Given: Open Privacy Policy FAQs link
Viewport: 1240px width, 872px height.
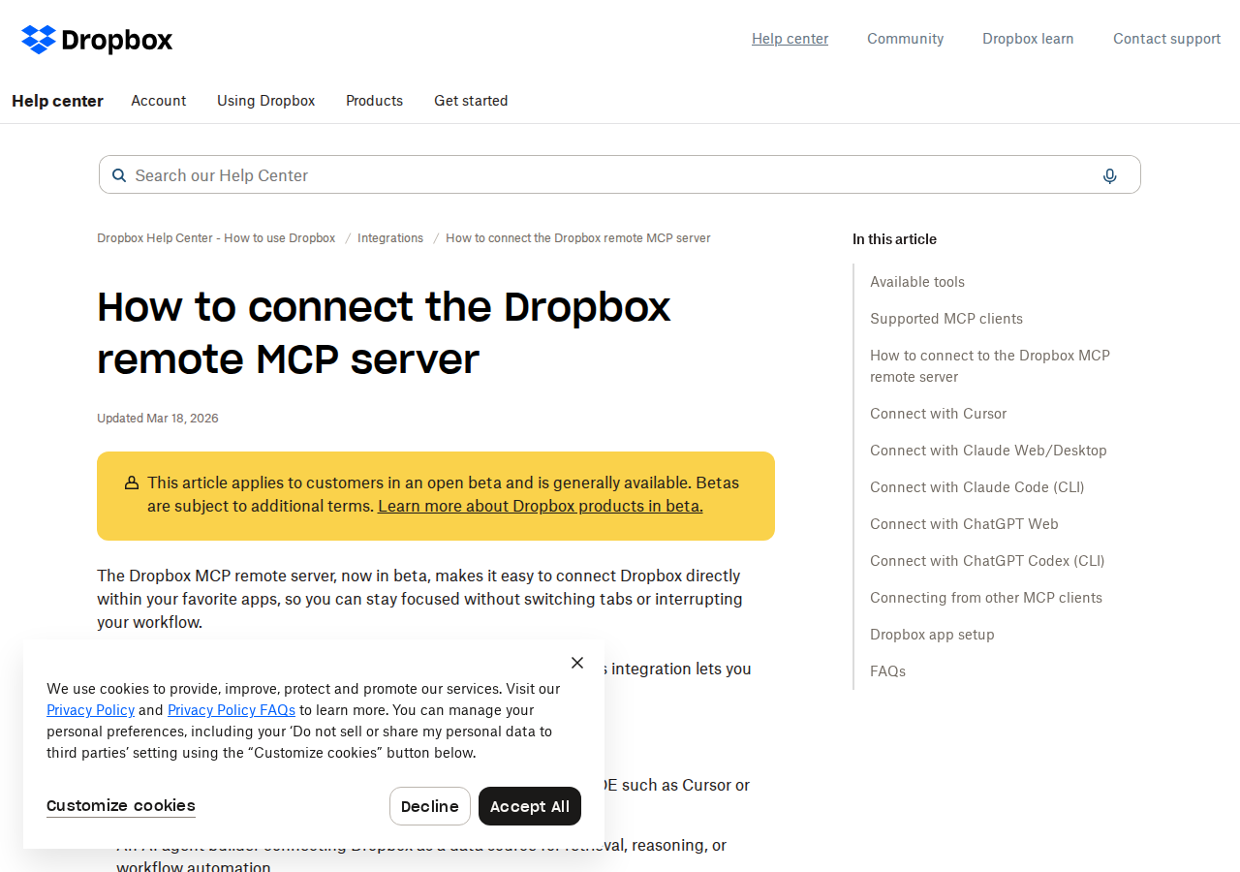Looking at the screenshot, I should click(x=232, y=710).
